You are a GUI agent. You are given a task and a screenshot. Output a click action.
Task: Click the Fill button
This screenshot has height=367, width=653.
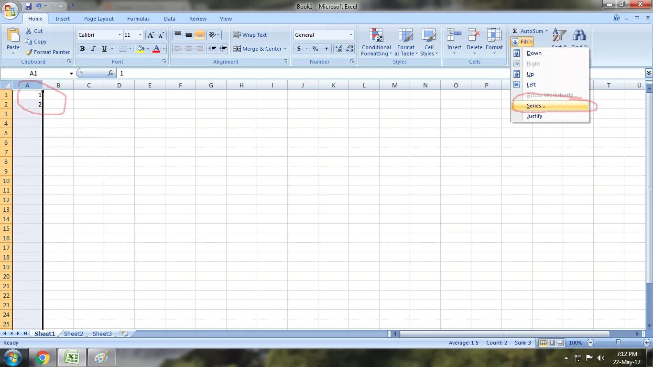[x=522, y=42]
